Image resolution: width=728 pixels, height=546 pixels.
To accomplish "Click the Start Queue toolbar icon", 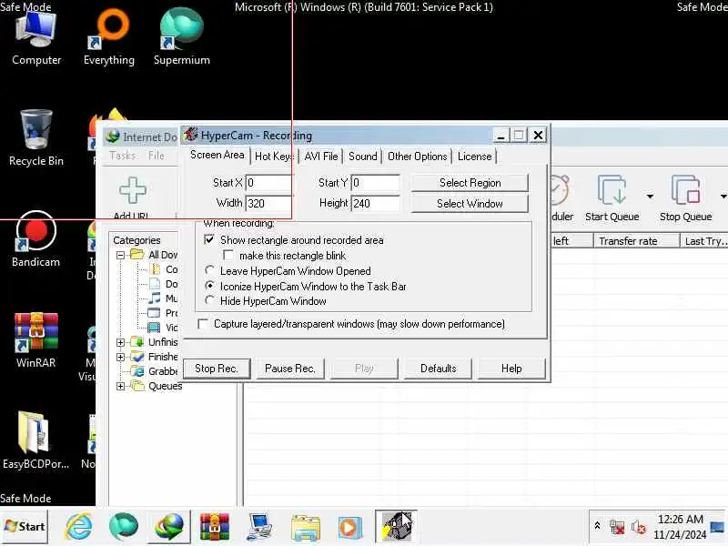I will click(x=612, y=190).
